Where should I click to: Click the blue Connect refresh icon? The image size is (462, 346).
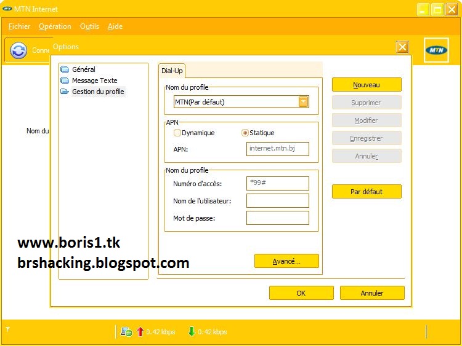pos(18,50)
